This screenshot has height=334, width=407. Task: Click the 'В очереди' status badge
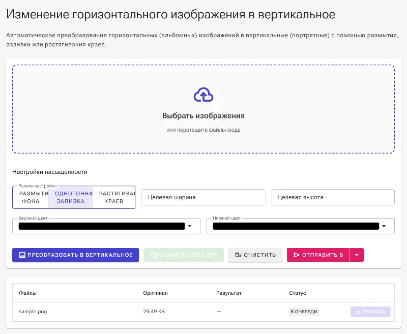pos(304,312)
